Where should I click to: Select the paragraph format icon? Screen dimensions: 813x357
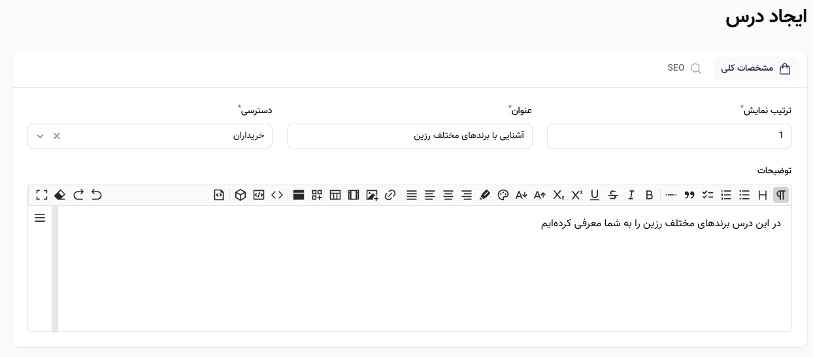780,195
